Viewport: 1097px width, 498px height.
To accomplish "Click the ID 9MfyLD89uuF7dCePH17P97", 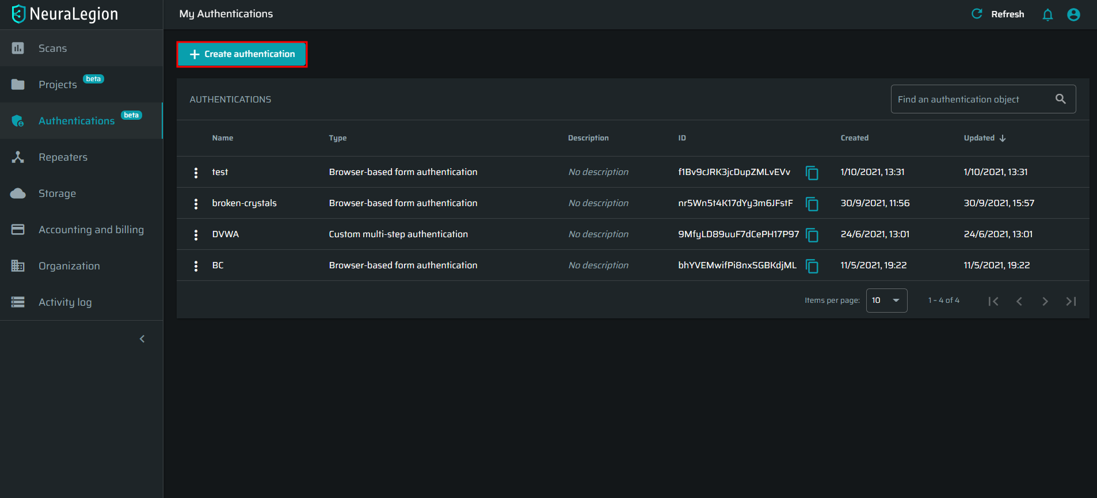I will point(738,234).
